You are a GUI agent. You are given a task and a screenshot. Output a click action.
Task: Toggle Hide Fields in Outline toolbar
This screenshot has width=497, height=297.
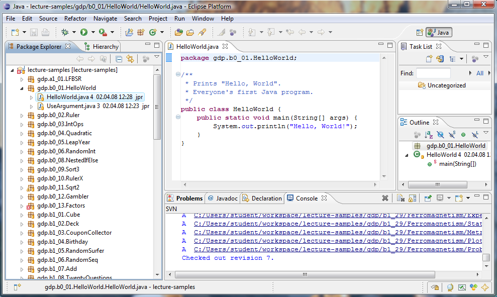(x=440, y=135)
